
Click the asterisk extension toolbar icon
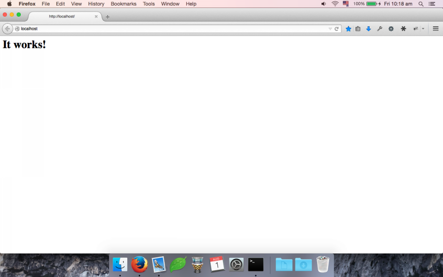click(403, 29)
